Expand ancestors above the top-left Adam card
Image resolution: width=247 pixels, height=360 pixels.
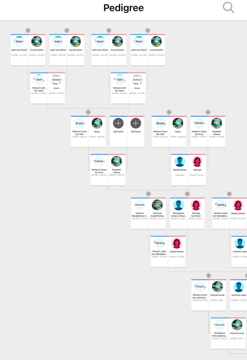28,31
